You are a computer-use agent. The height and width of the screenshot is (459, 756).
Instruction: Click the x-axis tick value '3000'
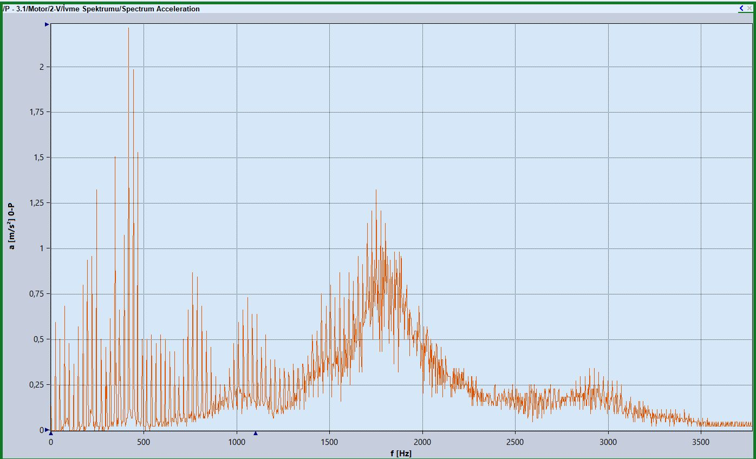pos(608,442)
